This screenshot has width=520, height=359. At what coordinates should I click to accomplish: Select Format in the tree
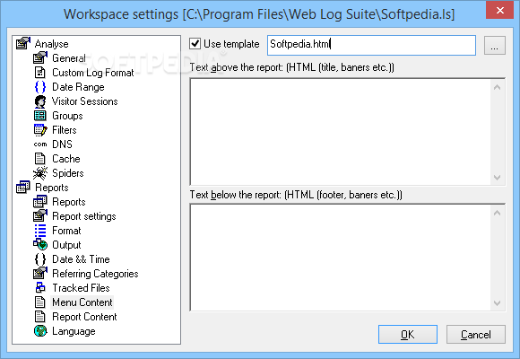tap(66, 231)
